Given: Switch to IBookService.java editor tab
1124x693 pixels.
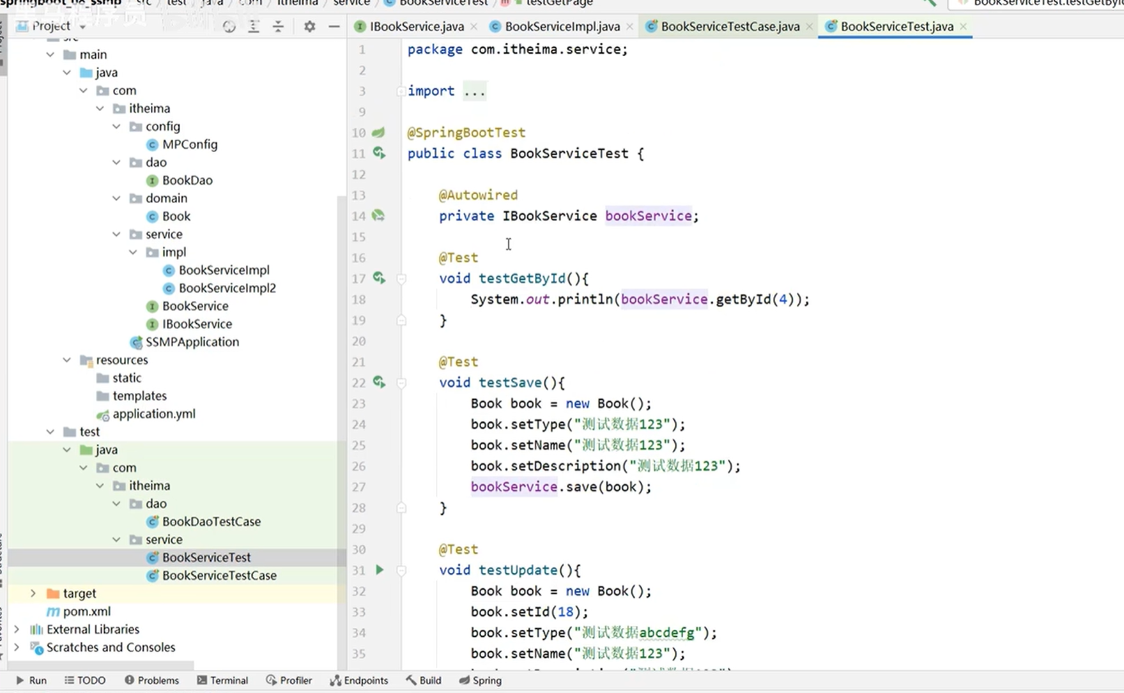Looking at the screenshot, I should [x=416, y=26].
